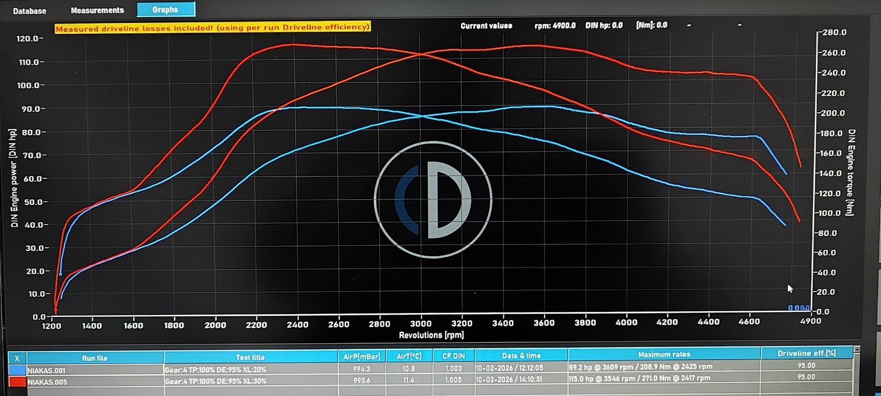The width and height of the screenshot is (881, 396).
Task: Select the NIAKAS.005 run file row
Action: pyautogui.click(x=95, y=382)
